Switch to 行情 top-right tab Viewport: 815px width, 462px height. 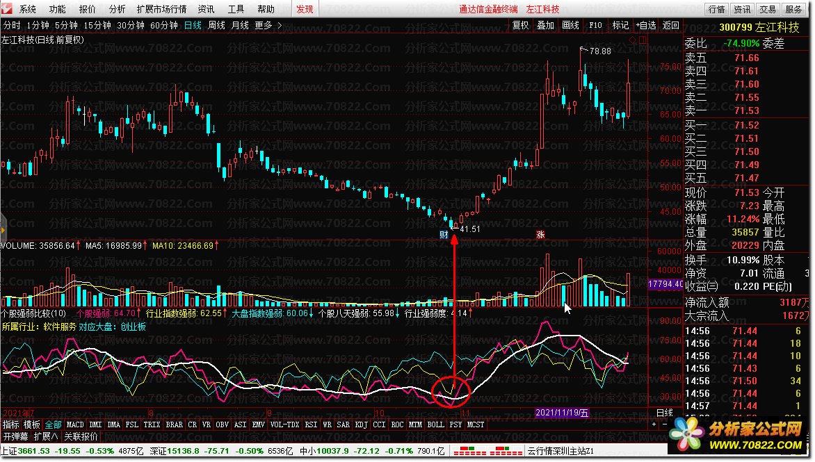(x=716, y=9)
